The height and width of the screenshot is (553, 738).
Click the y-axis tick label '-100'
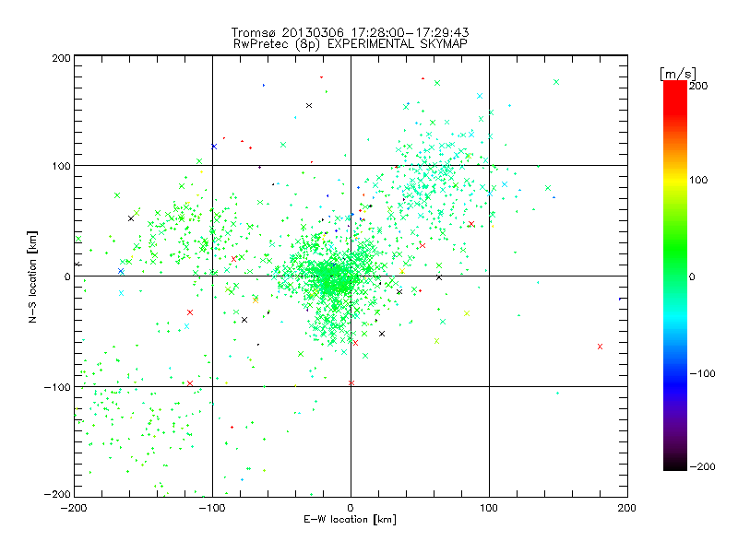(57, 387)
